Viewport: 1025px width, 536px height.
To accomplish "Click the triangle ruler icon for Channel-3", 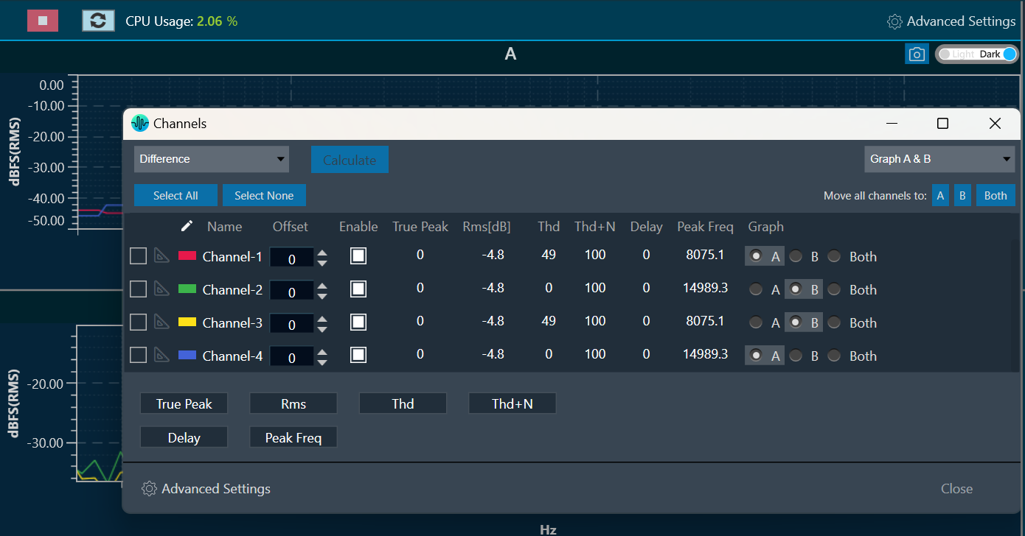I will 161,322.
